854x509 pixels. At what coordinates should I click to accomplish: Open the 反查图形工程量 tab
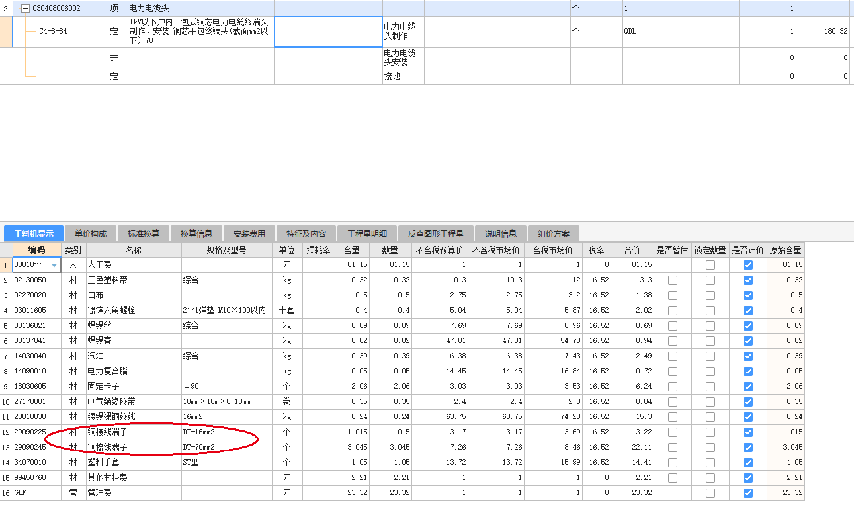pyautogui.click(x=436, y=233)
